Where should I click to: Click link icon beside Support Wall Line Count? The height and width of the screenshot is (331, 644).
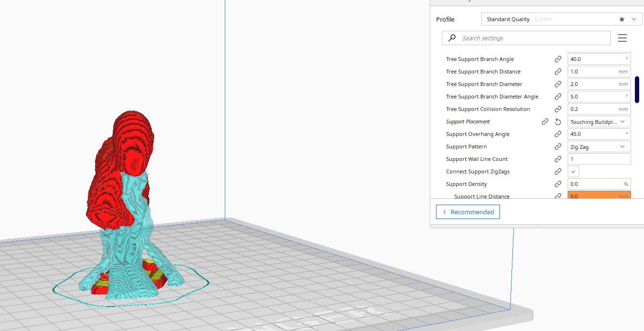[x=558, y=159]
